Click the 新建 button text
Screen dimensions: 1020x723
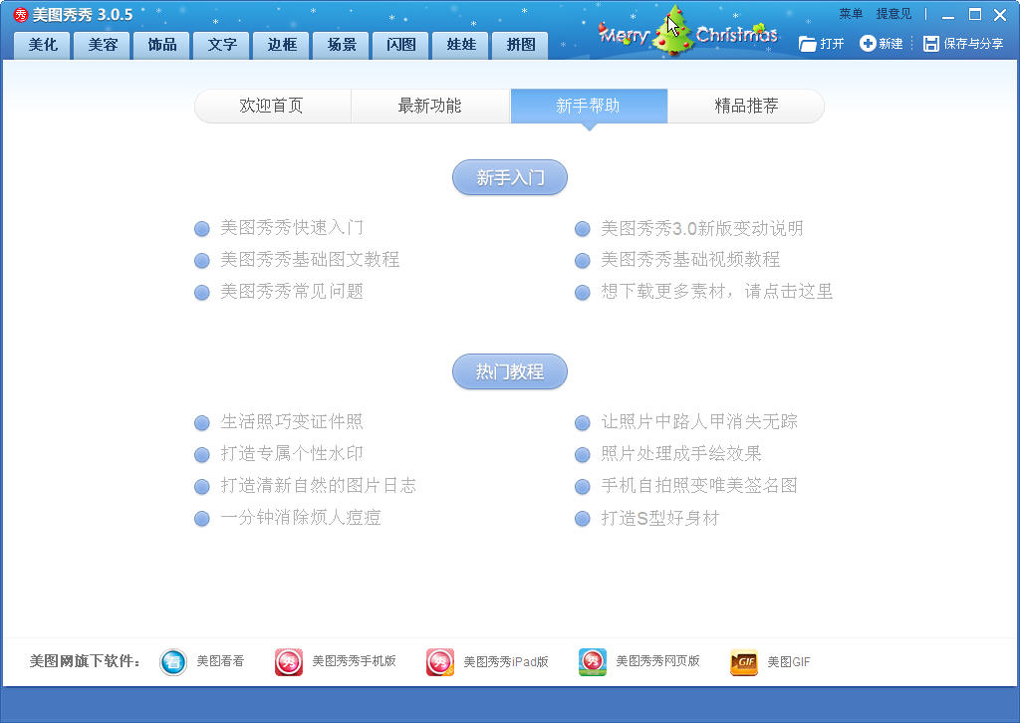(x=891, y=44)
